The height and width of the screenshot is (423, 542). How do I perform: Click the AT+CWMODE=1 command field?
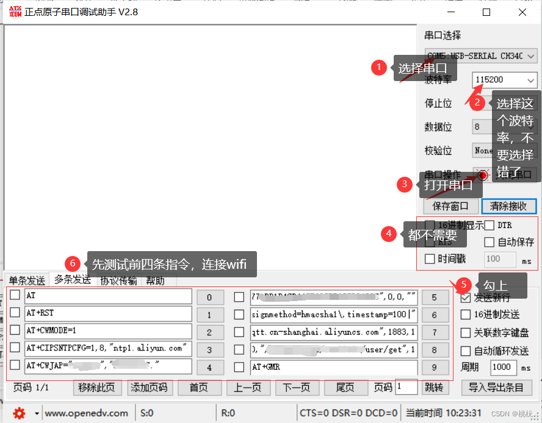108,331
